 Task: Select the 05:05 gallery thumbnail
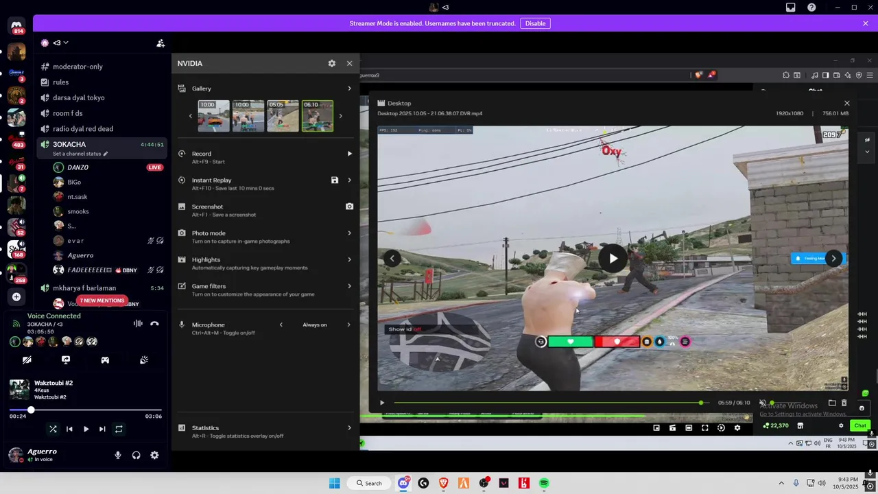pos(283,116)
